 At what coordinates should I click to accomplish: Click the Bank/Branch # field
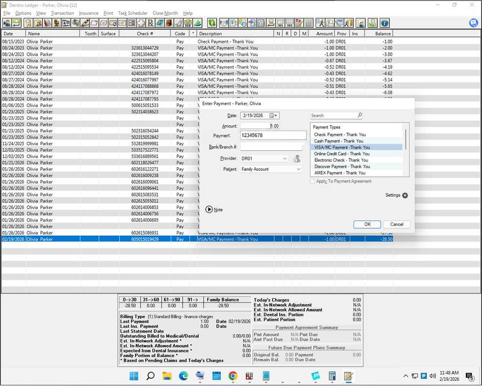(272, 147)
